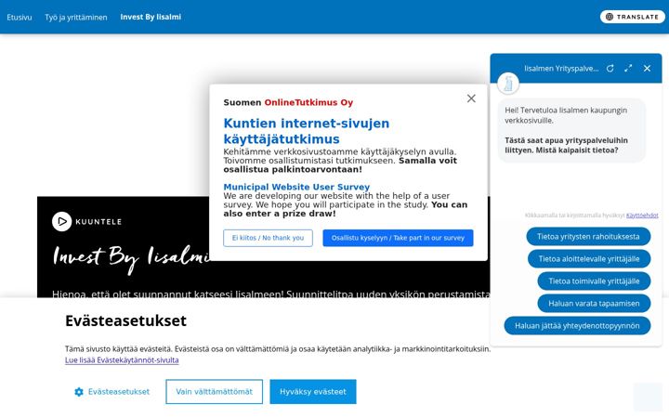Click the chat welcome message bubble

pos(571,130)
